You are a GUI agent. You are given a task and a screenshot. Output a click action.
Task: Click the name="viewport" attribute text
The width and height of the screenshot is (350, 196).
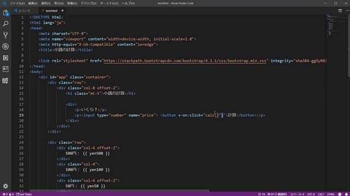tap(69, 39)
